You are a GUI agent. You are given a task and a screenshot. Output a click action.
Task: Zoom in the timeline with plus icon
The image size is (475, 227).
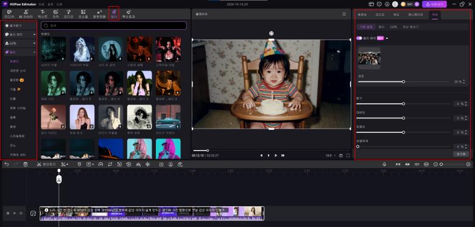(x=468, y=164)
